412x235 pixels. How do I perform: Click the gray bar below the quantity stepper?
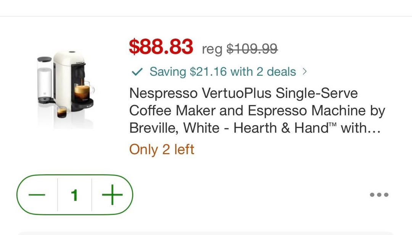click(x=206, y=233)
